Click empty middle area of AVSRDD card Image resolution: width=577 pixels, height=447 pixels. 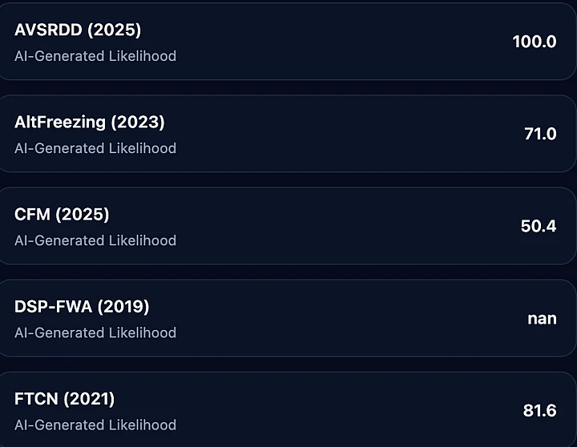click(337, 42)
